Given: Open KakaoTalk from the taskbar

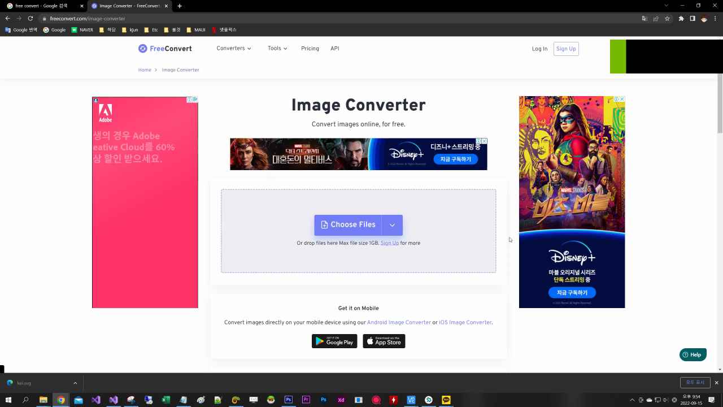Looking at the screenshot, I should [446, 400].
